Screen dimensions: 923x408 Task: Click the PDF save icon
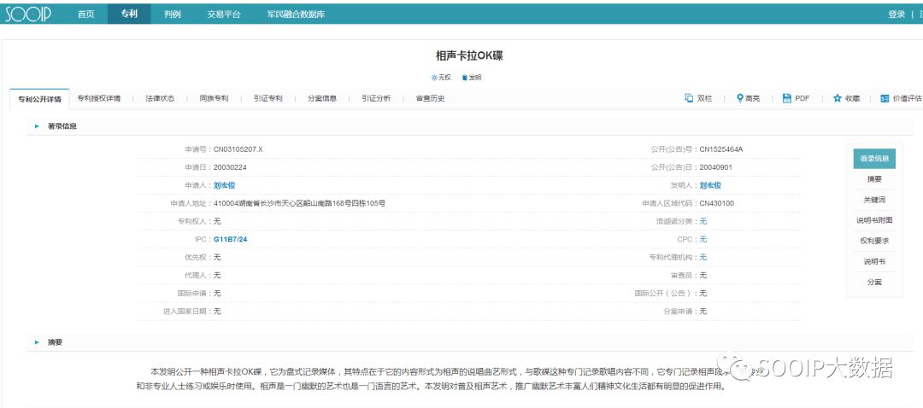tap(786, 98)
